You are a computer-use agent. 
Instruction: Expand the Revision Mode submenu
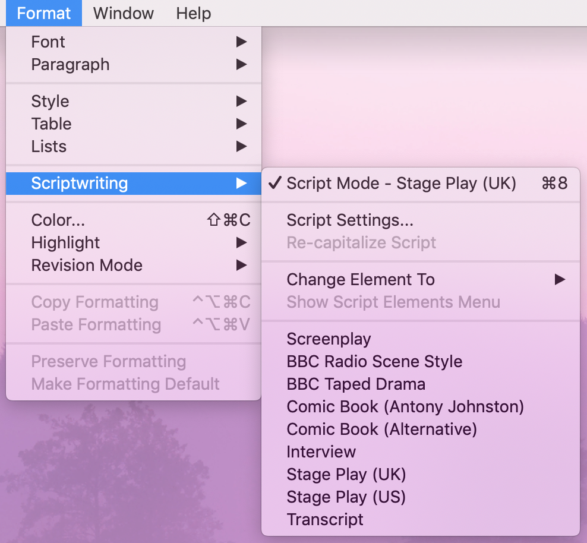[x=134, y=265]
